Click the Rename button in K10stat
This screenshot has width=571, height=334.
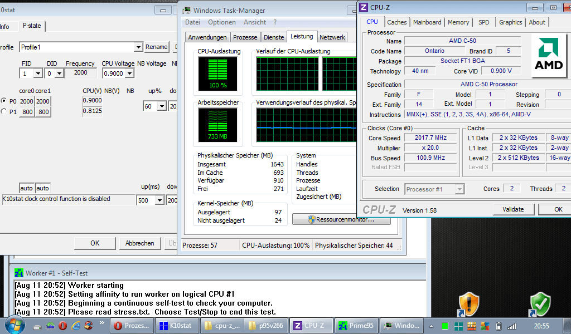tap(156, 47)
